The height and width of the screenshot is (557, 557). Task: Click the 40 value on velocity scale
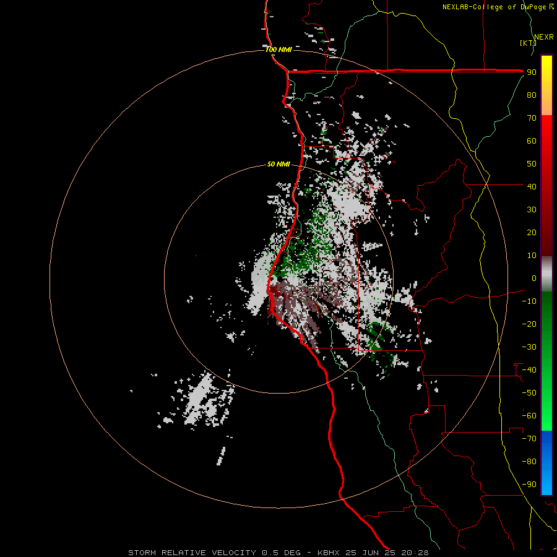pos(532,186)
